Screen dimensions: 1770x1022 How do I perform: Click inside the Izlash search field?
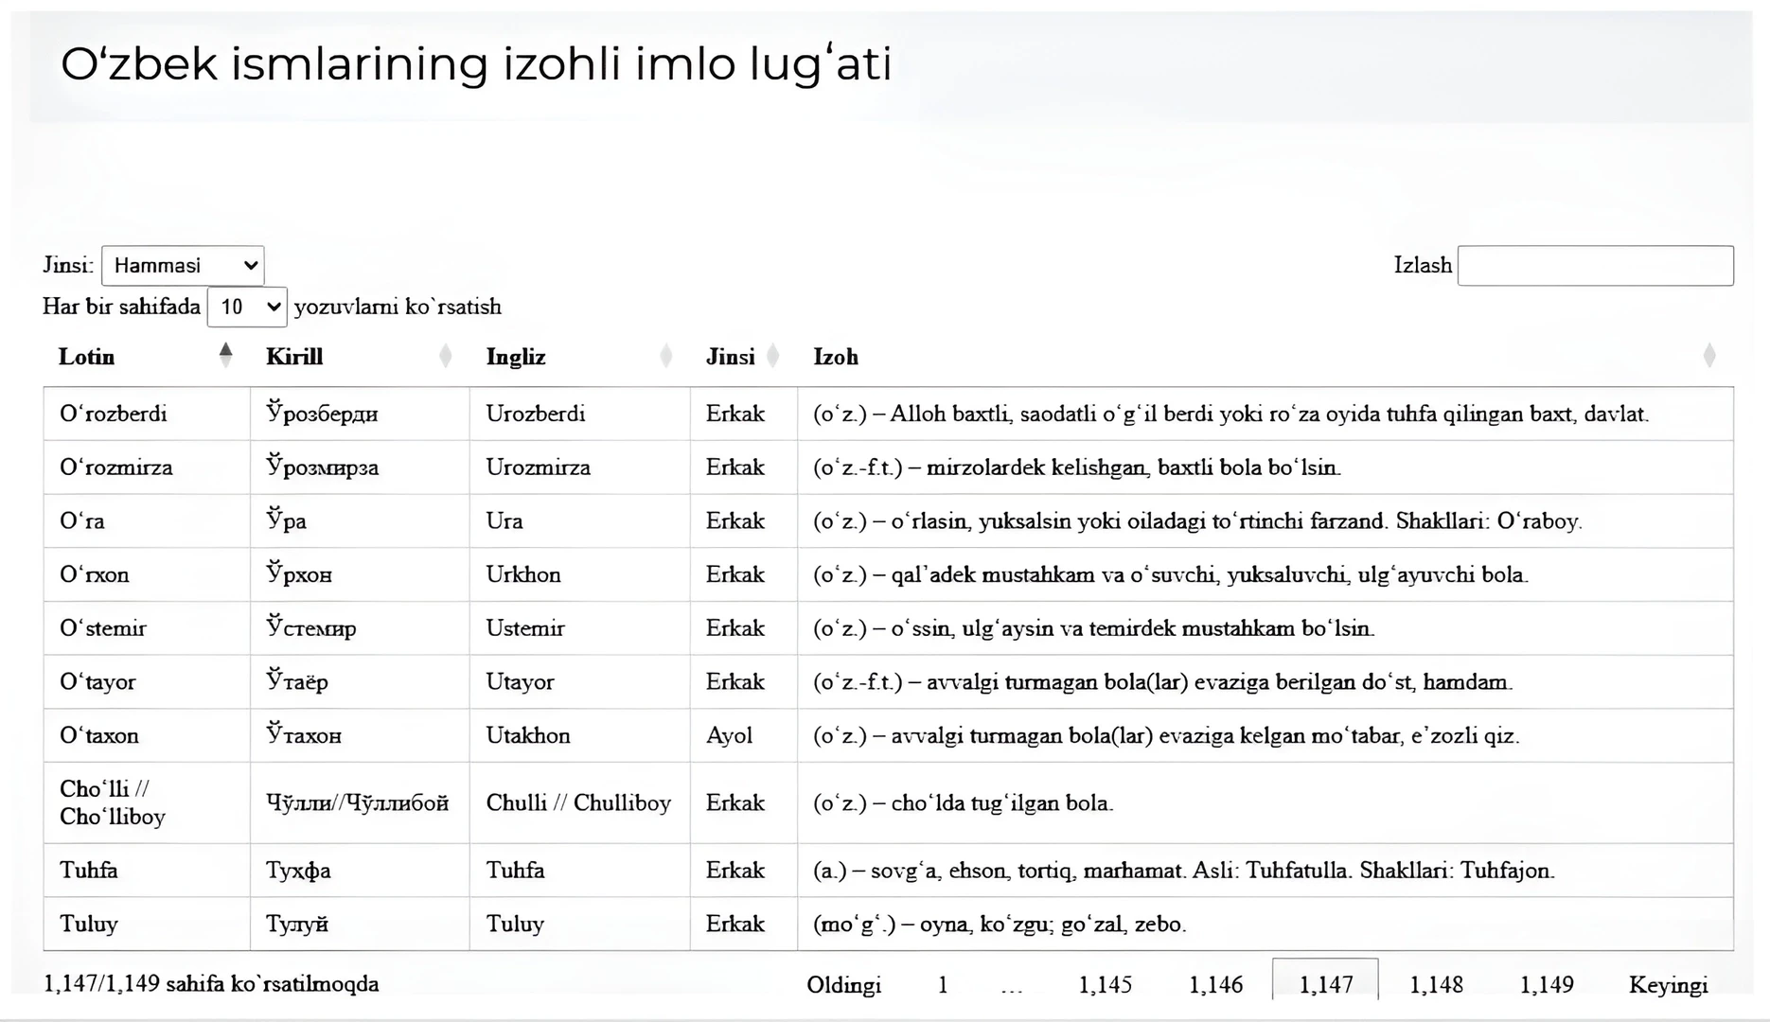(x=1596, y=266)
